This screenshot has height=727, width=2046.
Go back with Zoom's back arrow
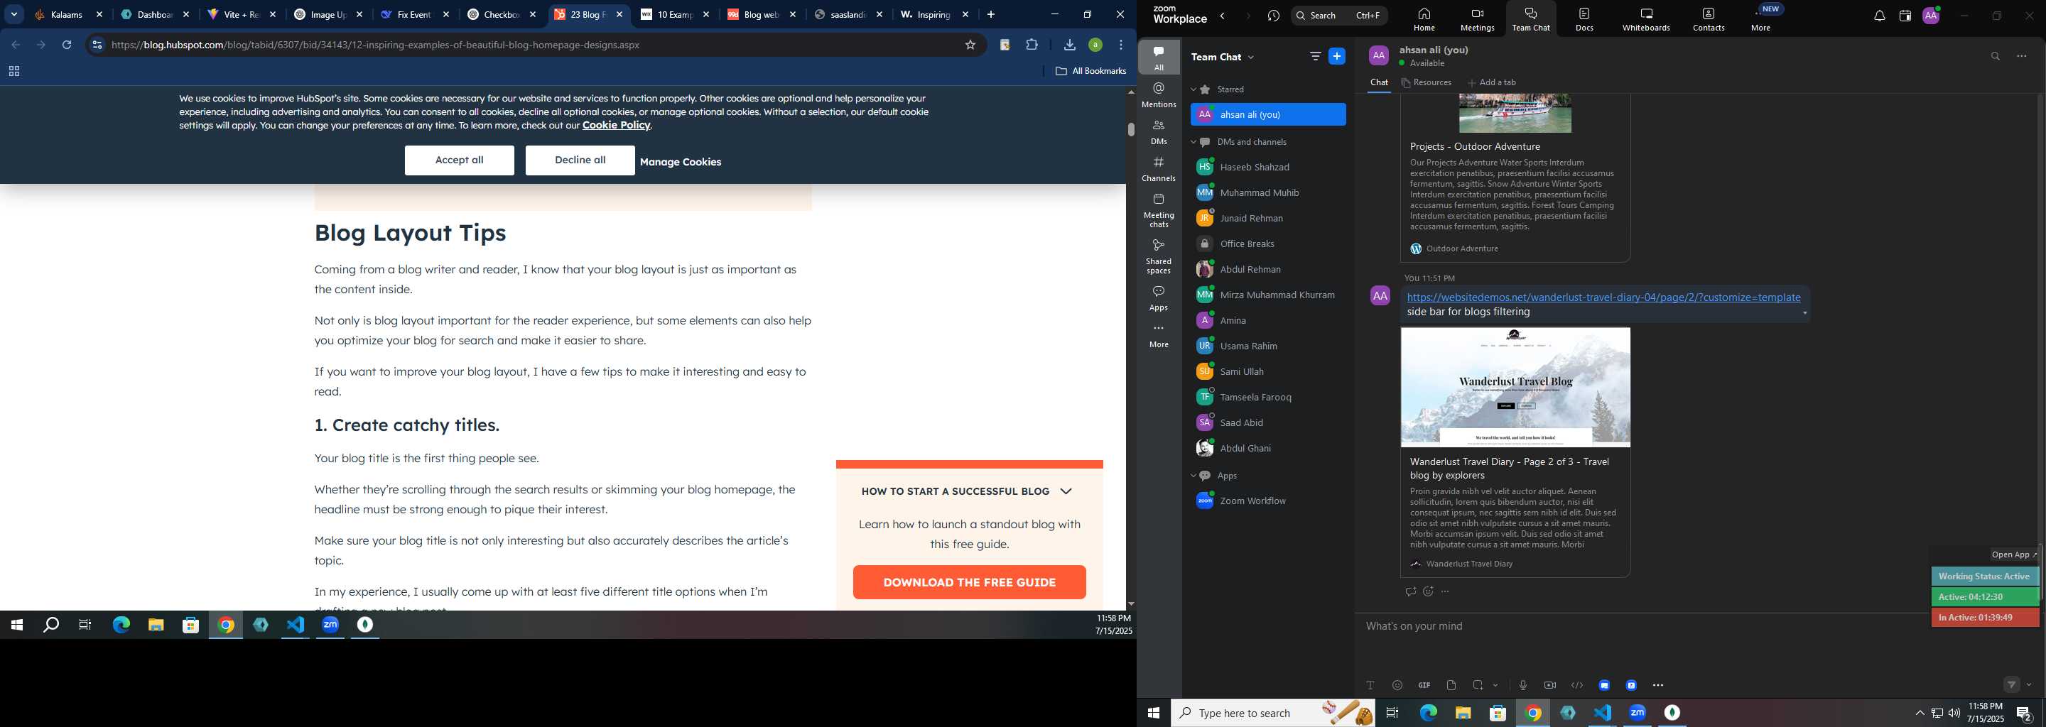click(x=1223, y=16)
